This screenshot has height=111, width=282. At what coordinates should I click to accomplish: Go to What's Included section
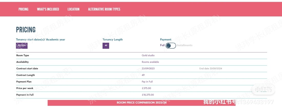pos(48,9)
